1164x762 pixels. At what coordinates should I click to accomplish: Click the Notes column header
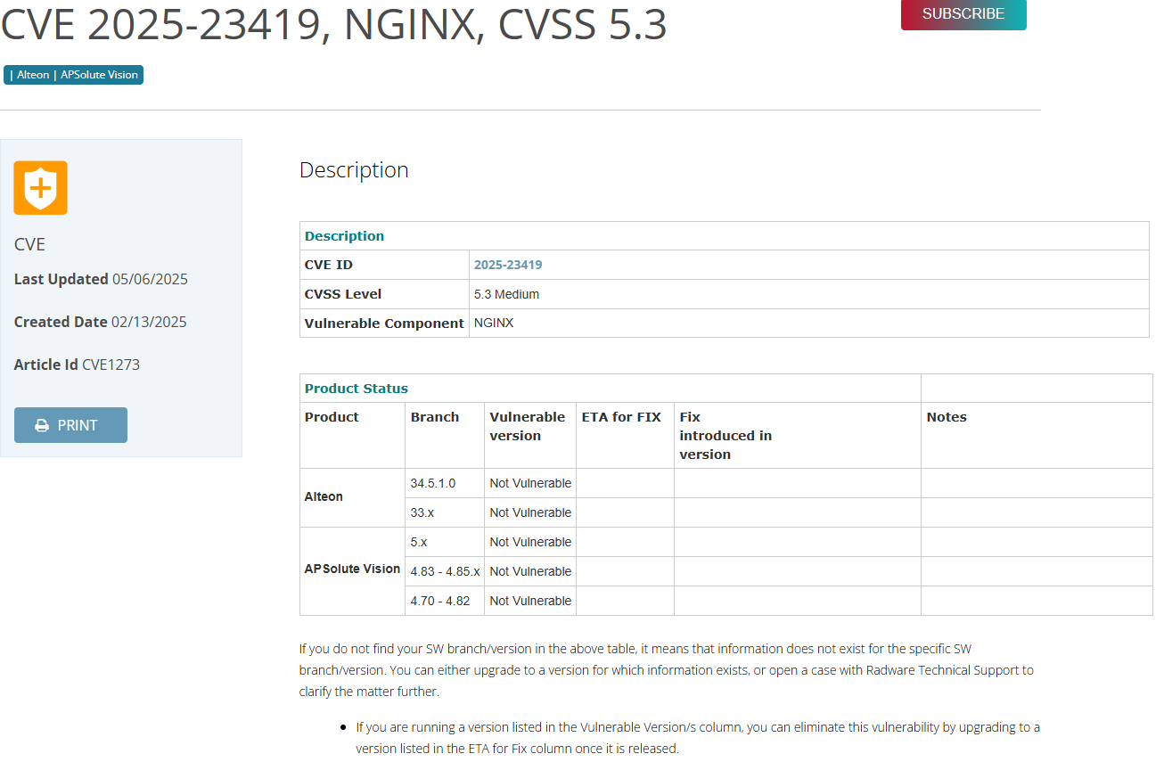[x=1037, y=436]
